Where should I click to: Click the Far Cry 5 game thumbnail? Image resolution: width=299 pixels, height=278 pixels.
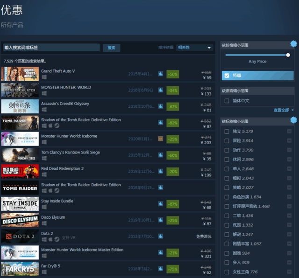20,269
